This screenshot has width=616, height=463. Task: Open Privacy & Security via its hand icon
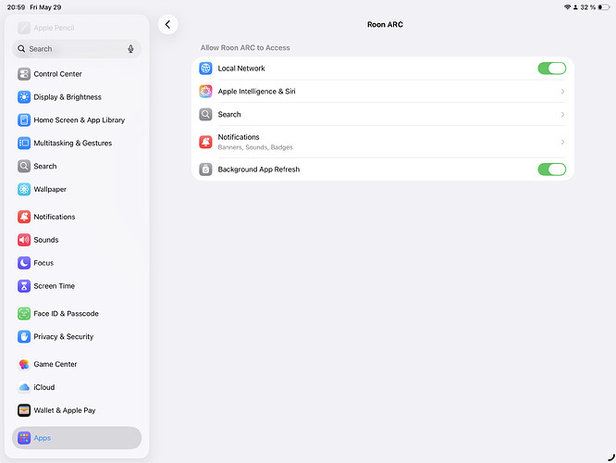coord(24,337)
